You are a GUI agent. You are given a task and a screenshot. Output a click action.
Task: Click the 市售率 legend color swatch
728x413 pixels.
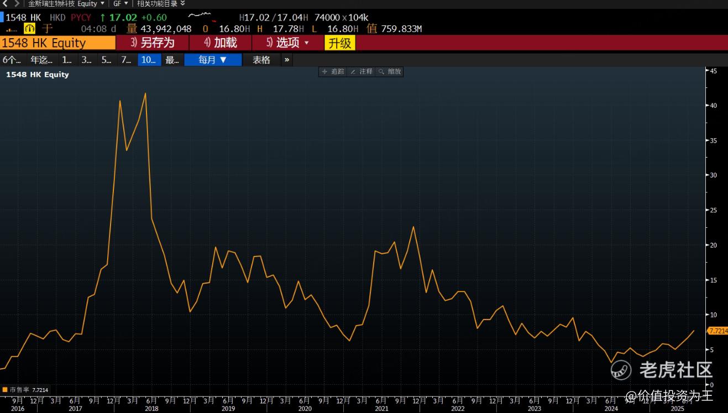(4, 390)
